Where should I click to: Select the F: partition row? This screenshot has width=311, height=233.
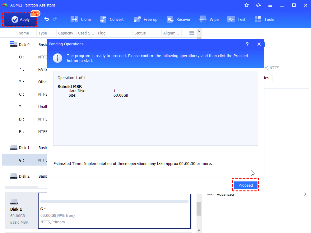(24, 131)
